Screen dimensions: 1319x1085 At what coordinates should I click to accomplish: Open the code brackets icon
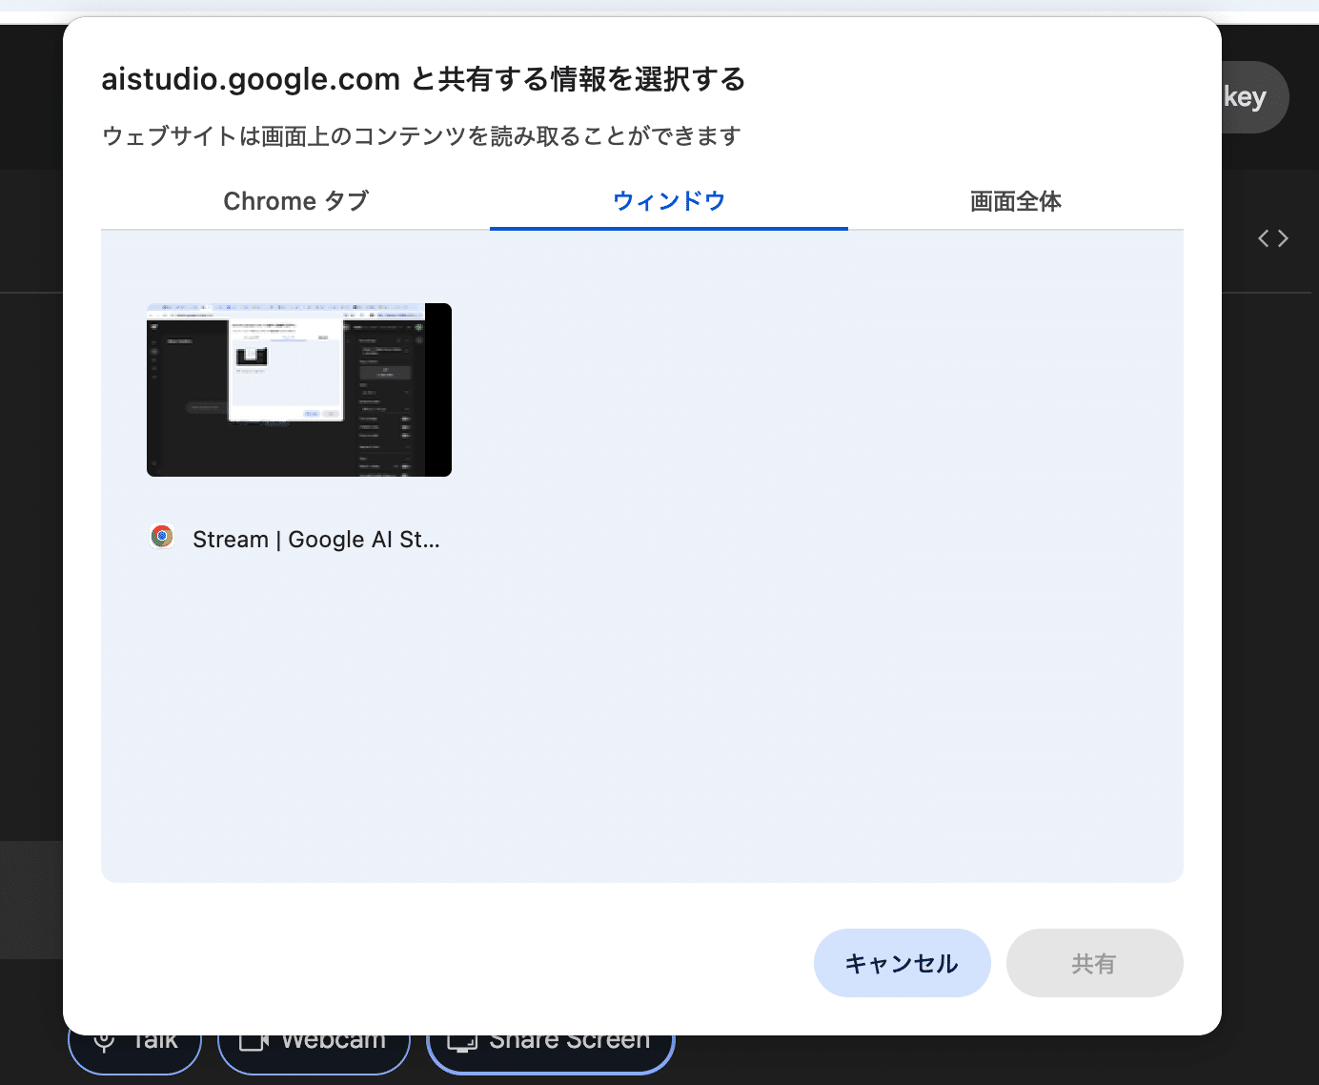(1272, 238)
